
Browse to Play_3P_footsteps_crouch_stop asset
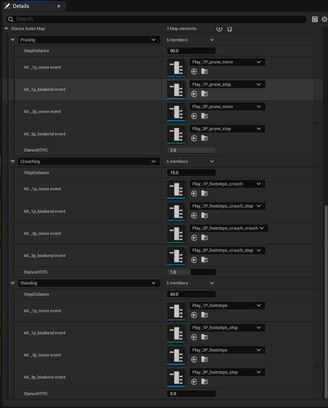(x=205, y=260)
